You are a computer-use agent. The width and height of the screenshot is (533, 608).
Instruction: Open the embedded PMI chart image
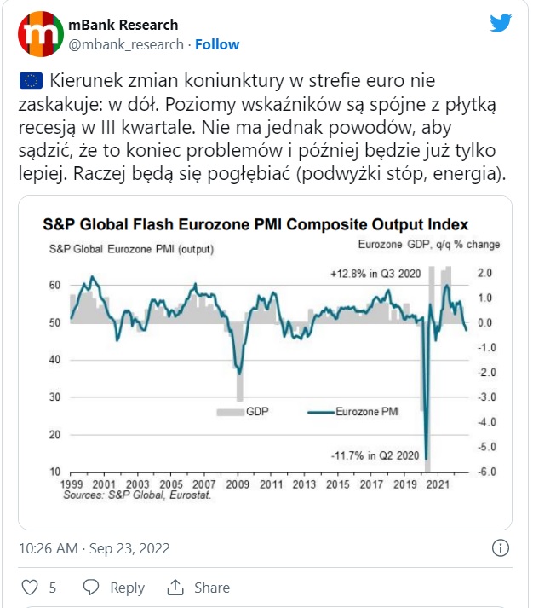tap(265, 362)
